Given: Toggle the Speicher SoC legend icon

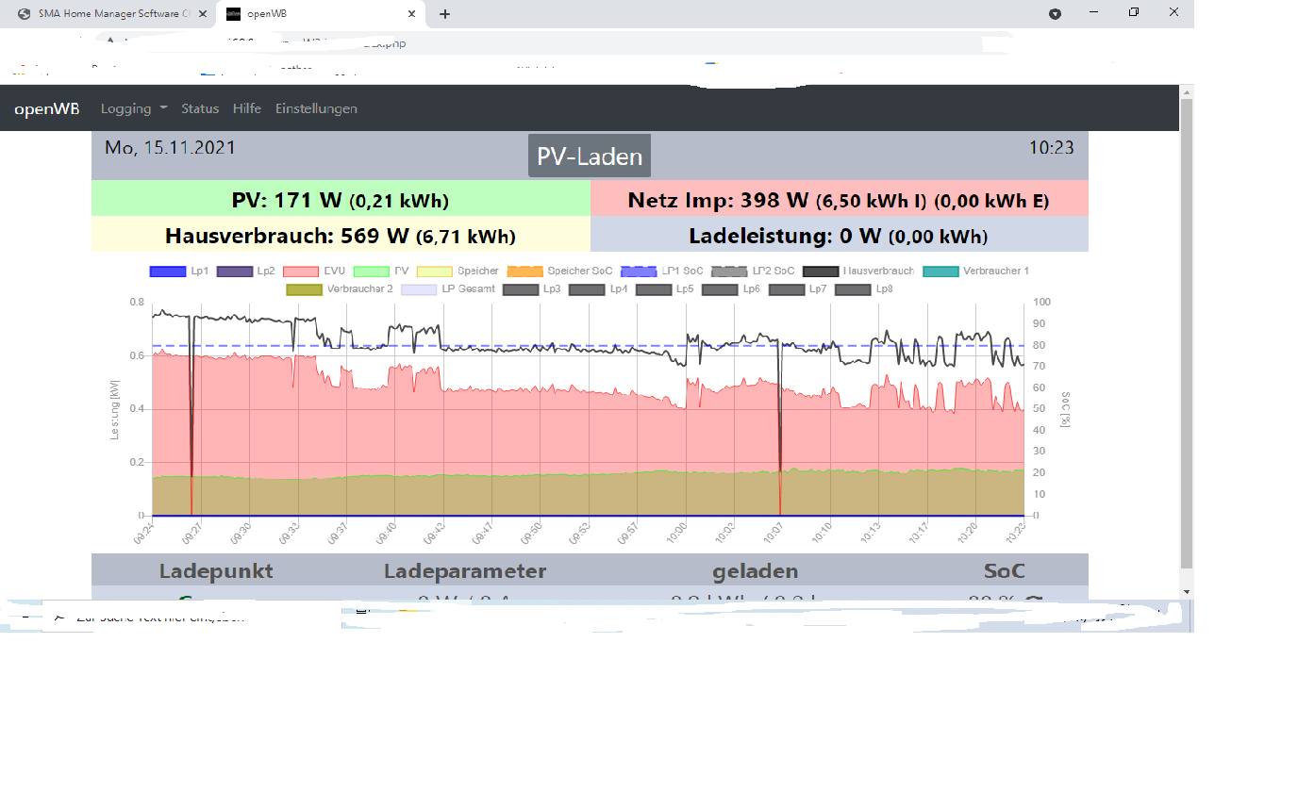Looking at the screenshot, I should coord(524,272).
